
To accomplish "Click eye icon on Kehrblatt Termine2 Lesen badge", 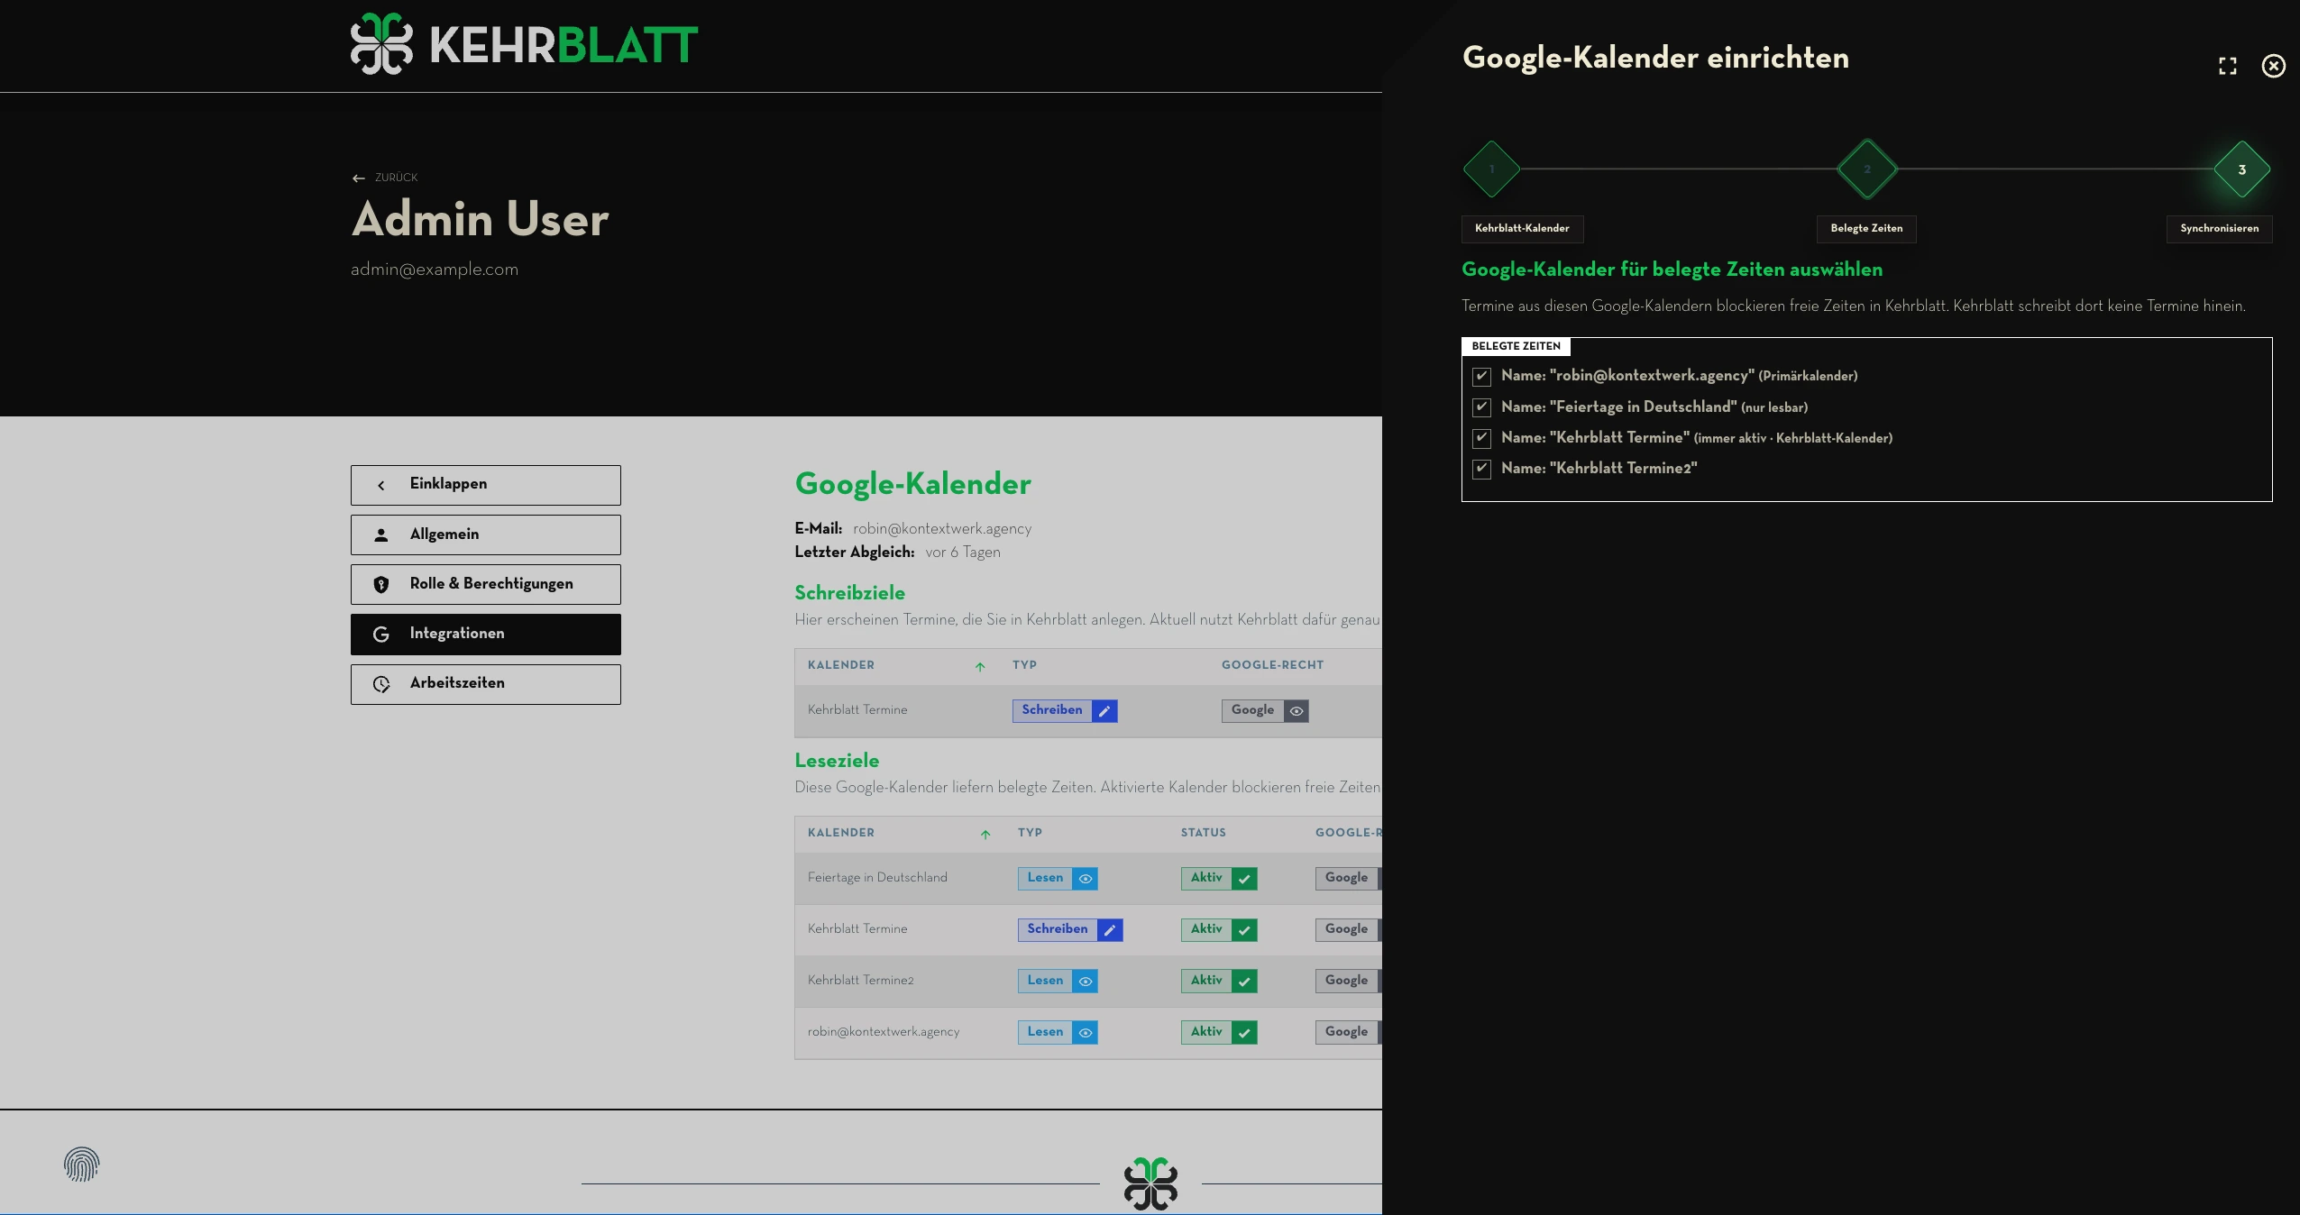I will 1086,982.
